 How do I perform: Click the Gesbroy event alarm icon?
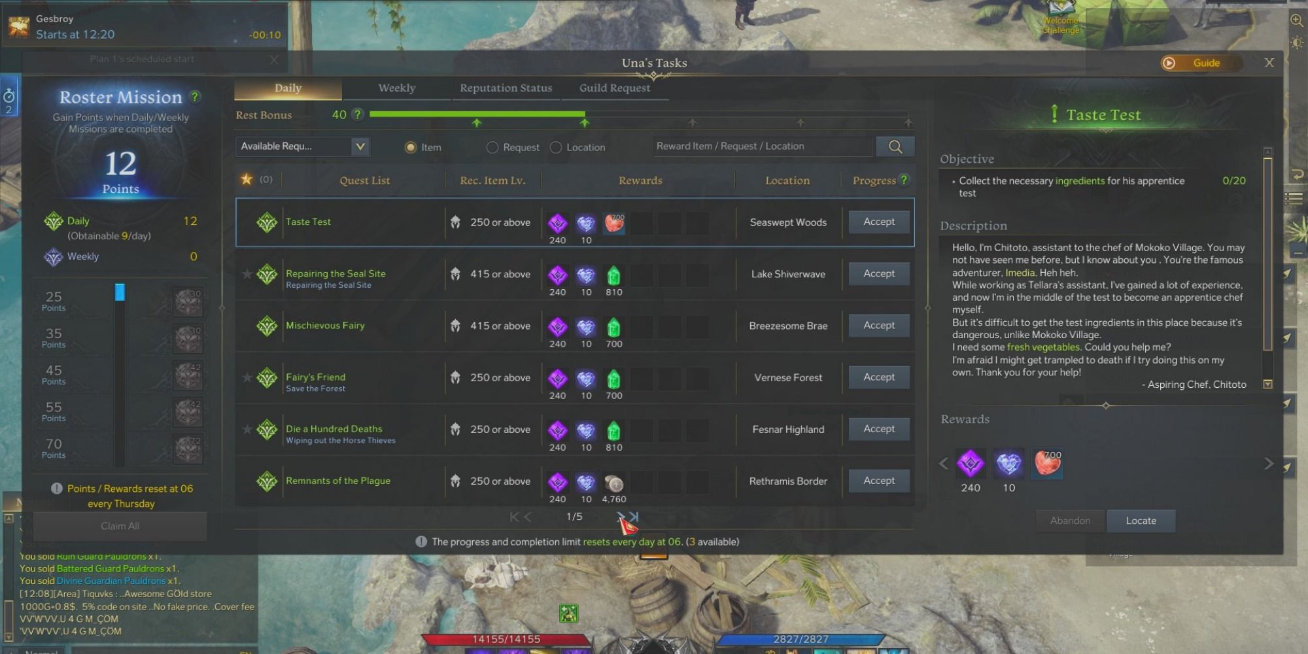coord(18,26)
